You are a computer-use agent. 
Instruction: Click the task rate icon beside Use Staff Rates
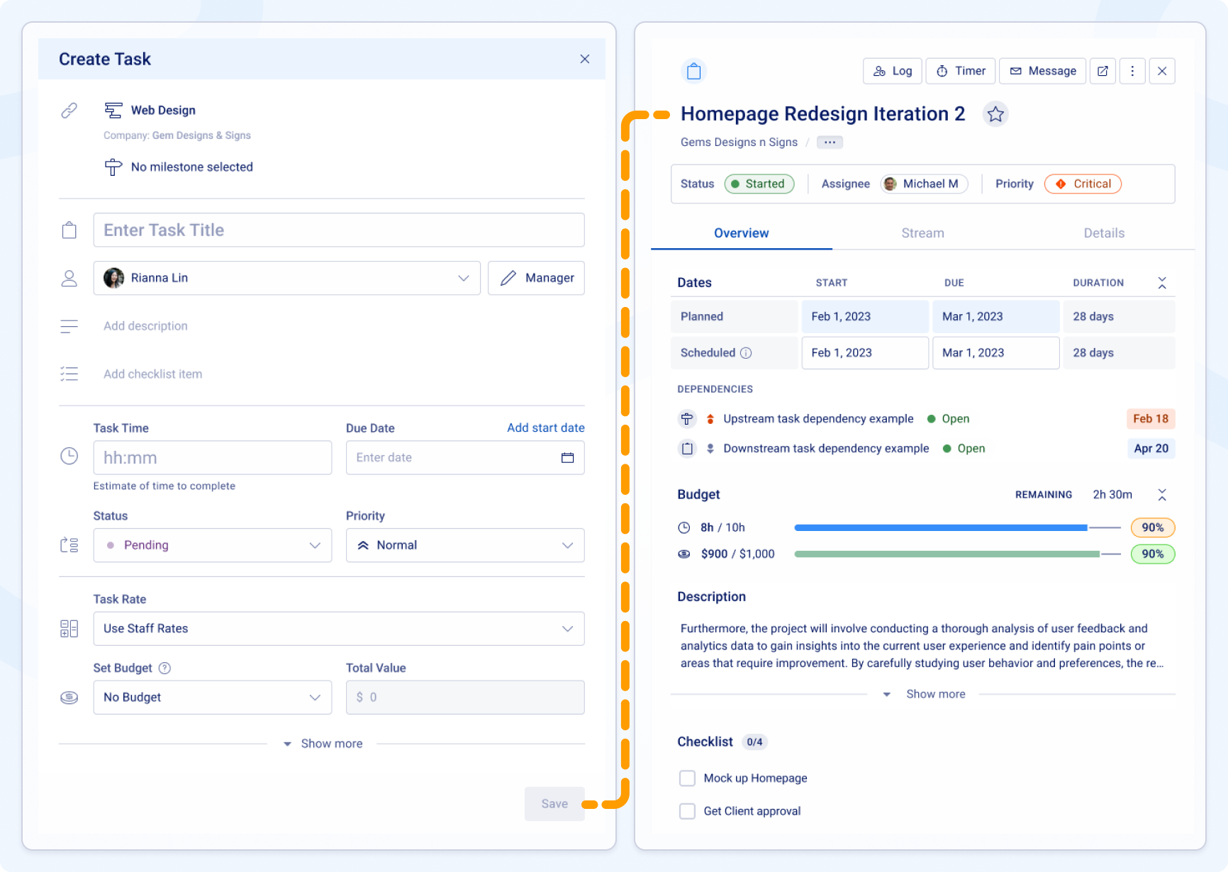(x=69, y=629)
